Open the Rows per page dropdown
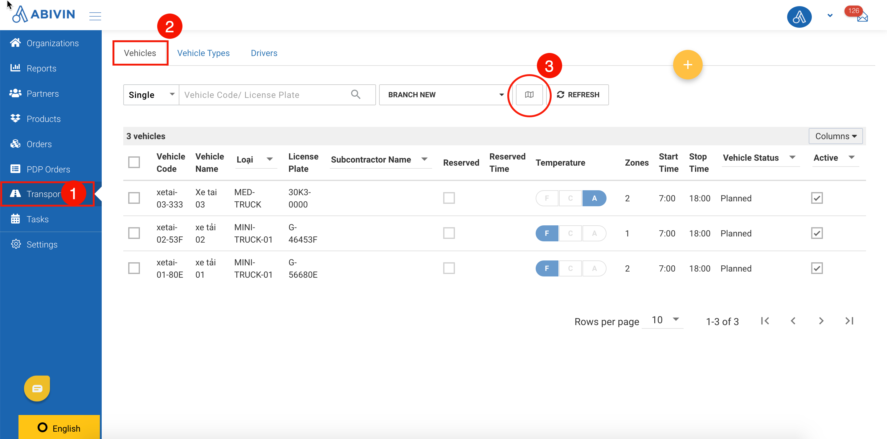887x439 pixels. 662,320
